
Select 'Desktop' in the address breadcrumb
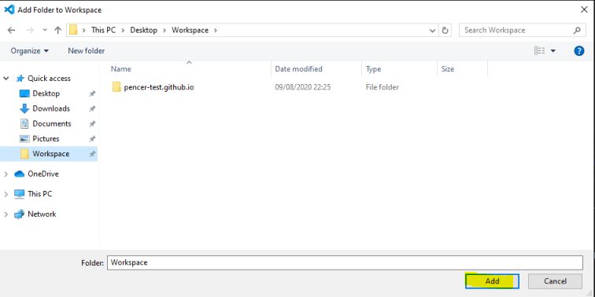pyautogui.click(x=144, y=31)
